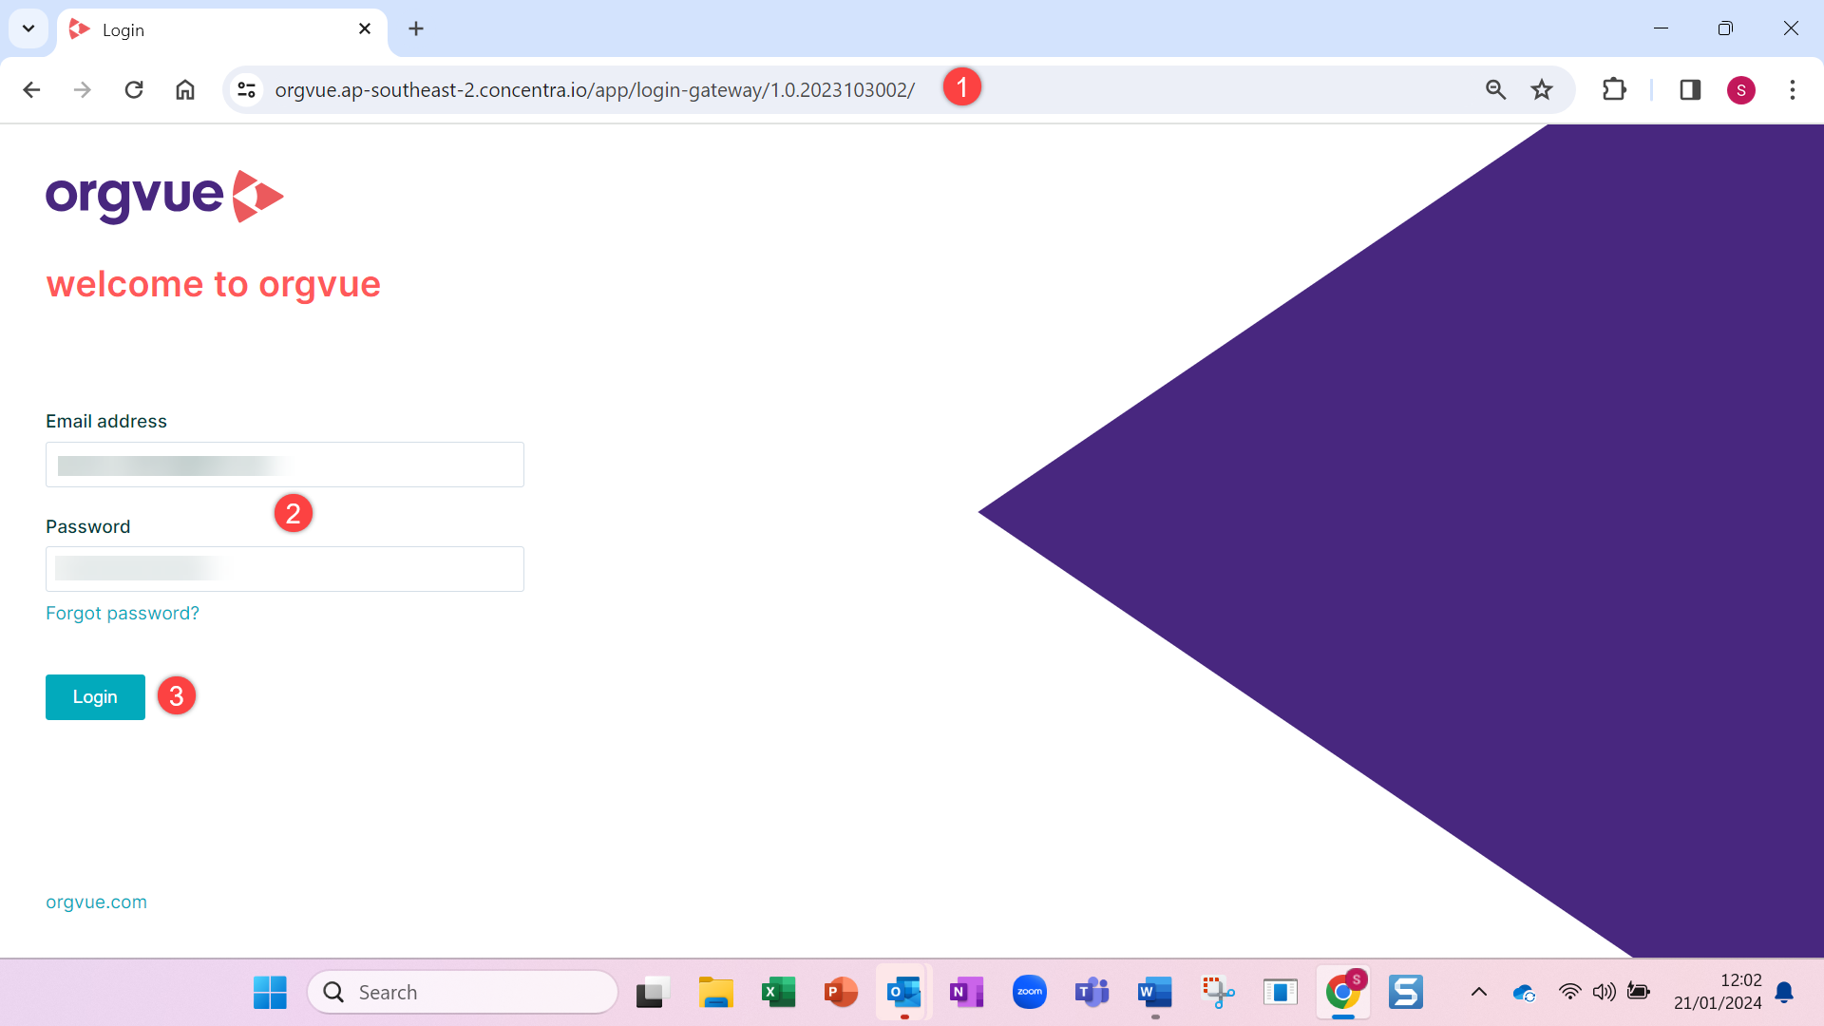The image size is (1824, 1026).
Task: Open PowerPoint from the taskbar
Action: point(841,993)
